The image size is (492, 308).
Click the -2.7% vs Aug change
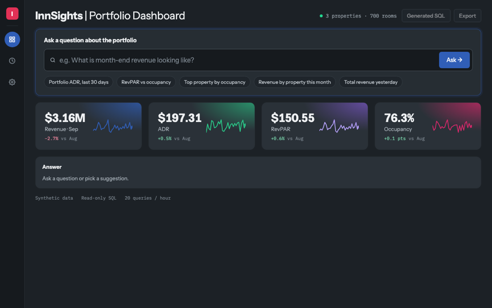(61, 138)
